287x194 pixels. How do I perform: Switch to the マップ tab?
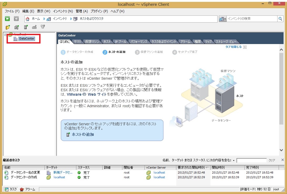(x=208, y=42)
